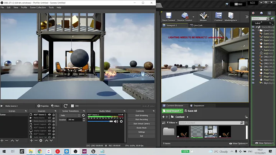
Task: Open transition properties gear icon
Action: point(84,115)
